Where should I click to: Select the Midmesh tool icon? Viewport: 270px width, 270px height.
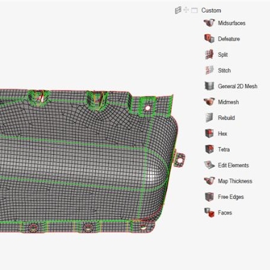coord(209,102)
